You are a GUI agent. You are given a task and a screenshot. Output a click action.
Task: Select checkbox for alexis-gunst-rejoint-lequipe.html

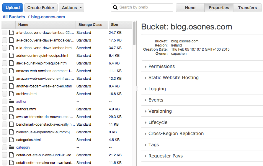point(4,63)
